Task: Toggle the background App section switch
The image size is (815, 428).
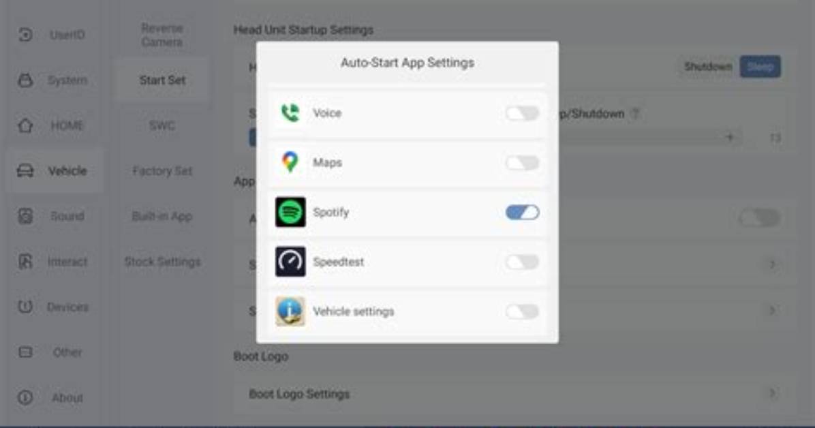Action: (759, 218)
